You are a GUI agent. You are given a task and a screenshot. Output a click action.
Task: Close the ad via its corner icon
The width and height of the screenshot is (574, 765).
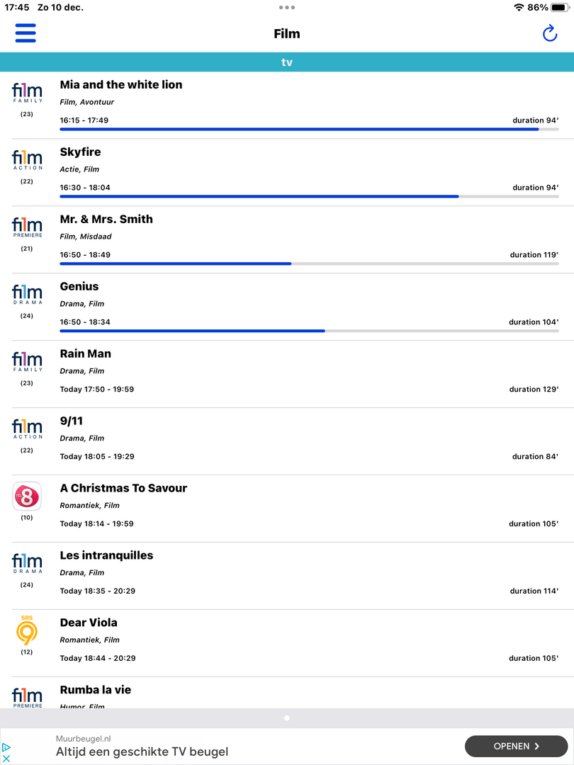(x=6, y=759)
